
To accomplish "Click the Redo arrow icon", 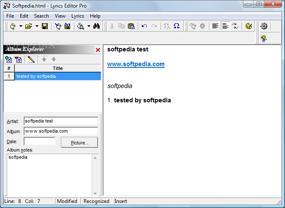I will (x=154, y=26).
